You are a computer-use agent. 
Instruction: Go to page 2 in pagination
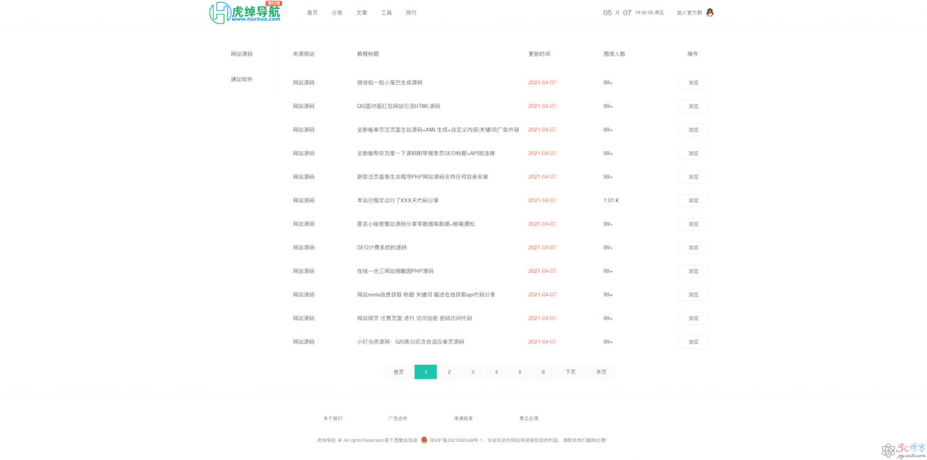449,372
